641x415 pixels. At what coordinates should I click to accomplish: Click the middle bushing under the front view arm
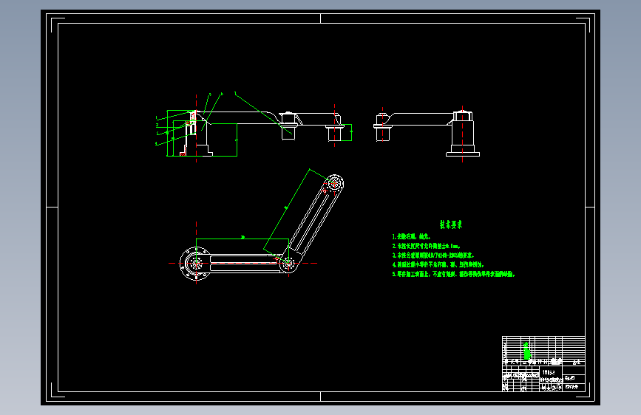pyautogui.click(x=288, y=133)
